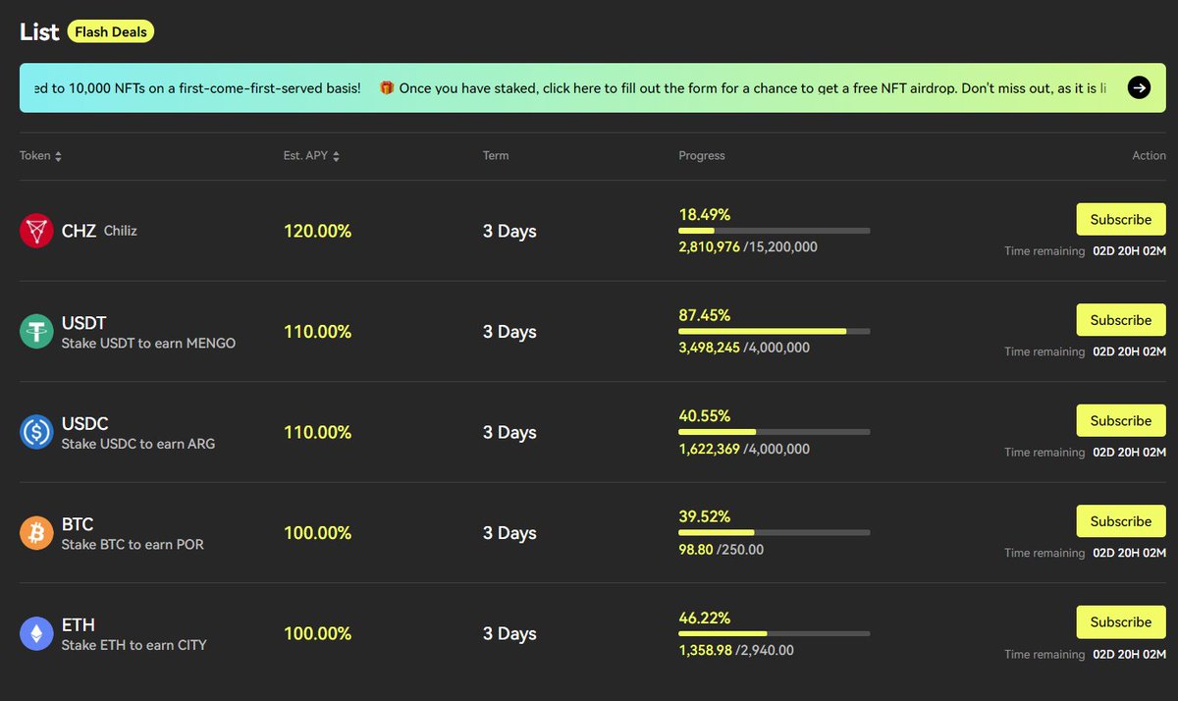1178x701 pixels.
Task: Click "Stake USDC to earn ARG" text
Action: pos(138,444)
